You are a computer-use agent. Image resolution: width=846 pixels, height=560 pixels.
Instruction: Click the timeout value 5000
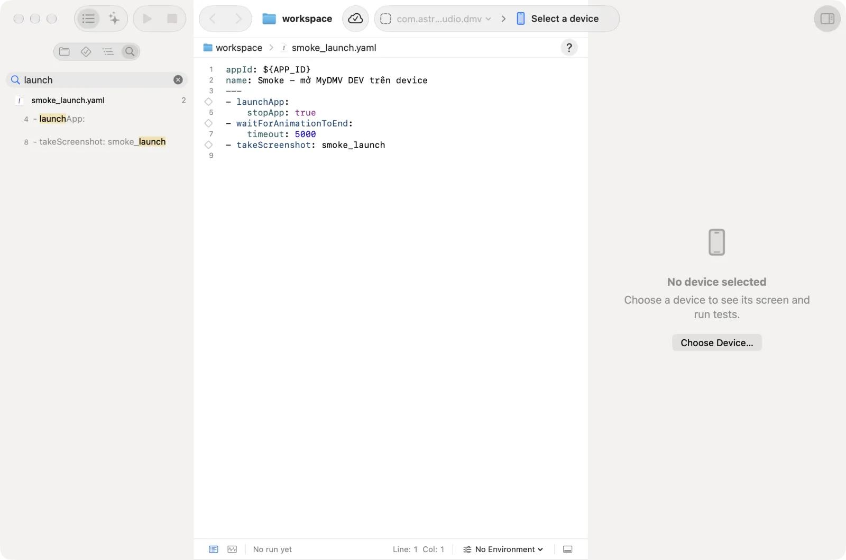(305, 134)
